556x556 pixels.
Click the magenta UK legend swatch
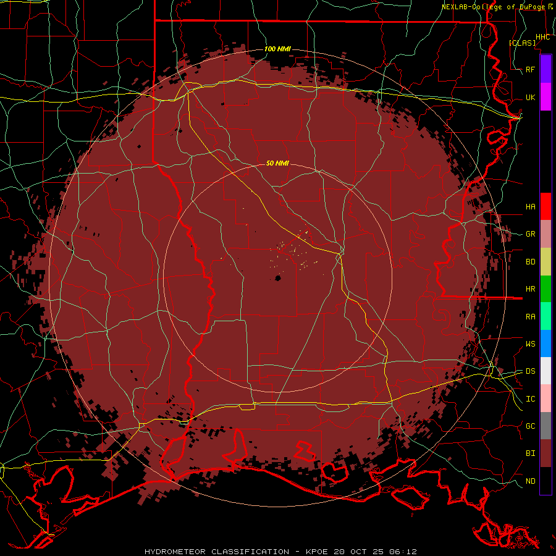pyautogui.click(x=545, y=97)
